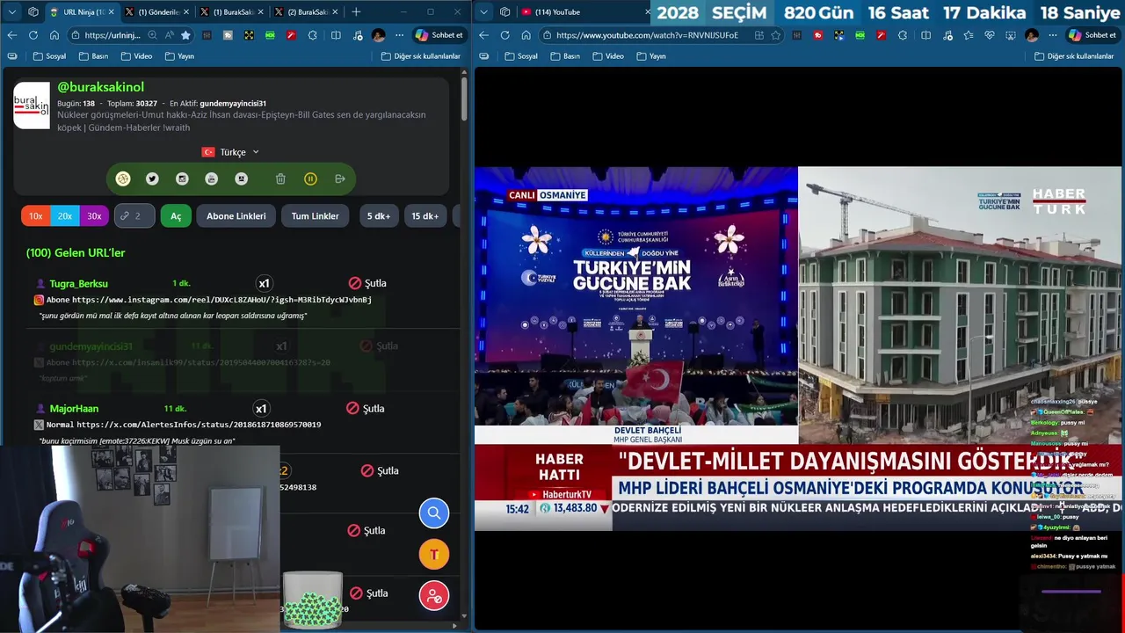The image size is (1125, 633).
Task: Open Video bookmarks folder in left browser
Action: click(x=136, y=56)
